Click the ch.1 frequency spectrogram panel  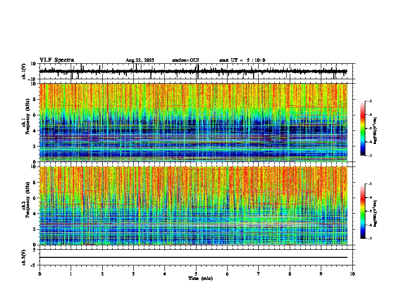pyautogui.click(x=193, y=122)
